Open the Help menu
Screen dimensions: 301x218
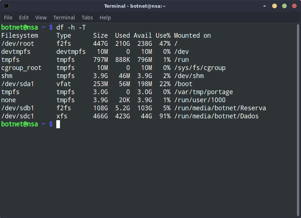(x=105, y=18)
